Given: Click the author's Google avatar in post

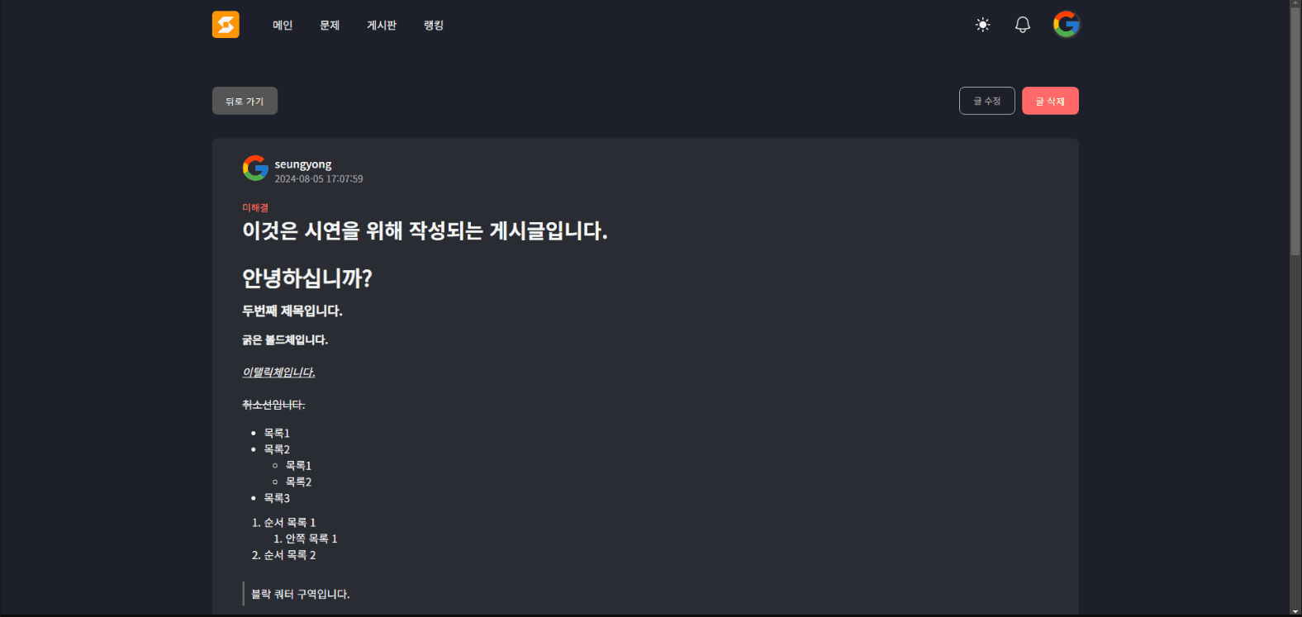Looking at the screenshot, I should pos(255,168).
